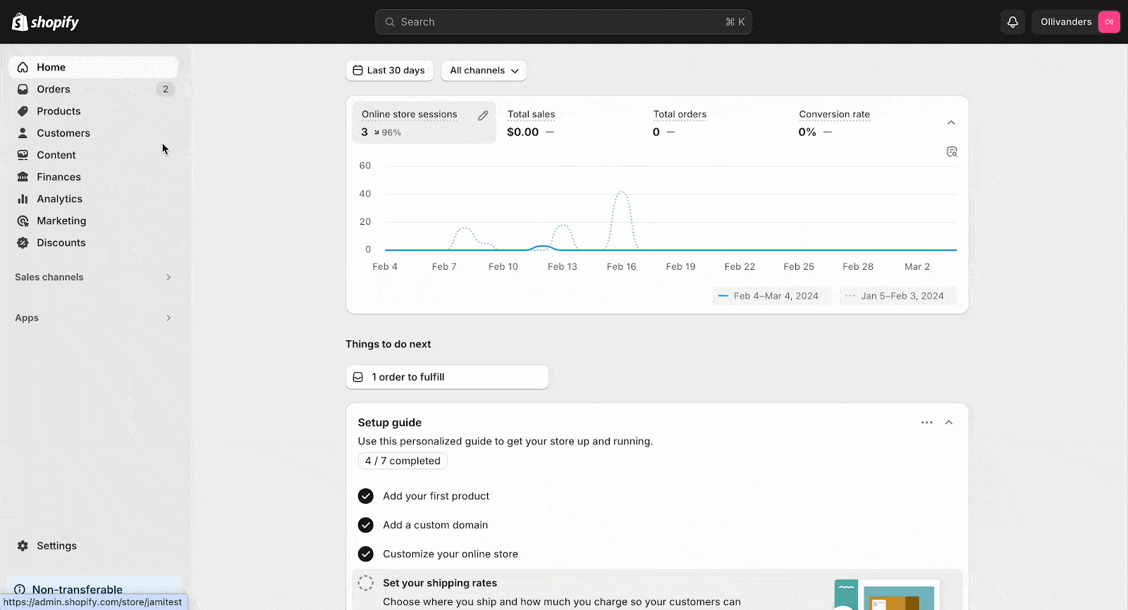Open the All channels dropdown
1128x610 pixels.
484,70
